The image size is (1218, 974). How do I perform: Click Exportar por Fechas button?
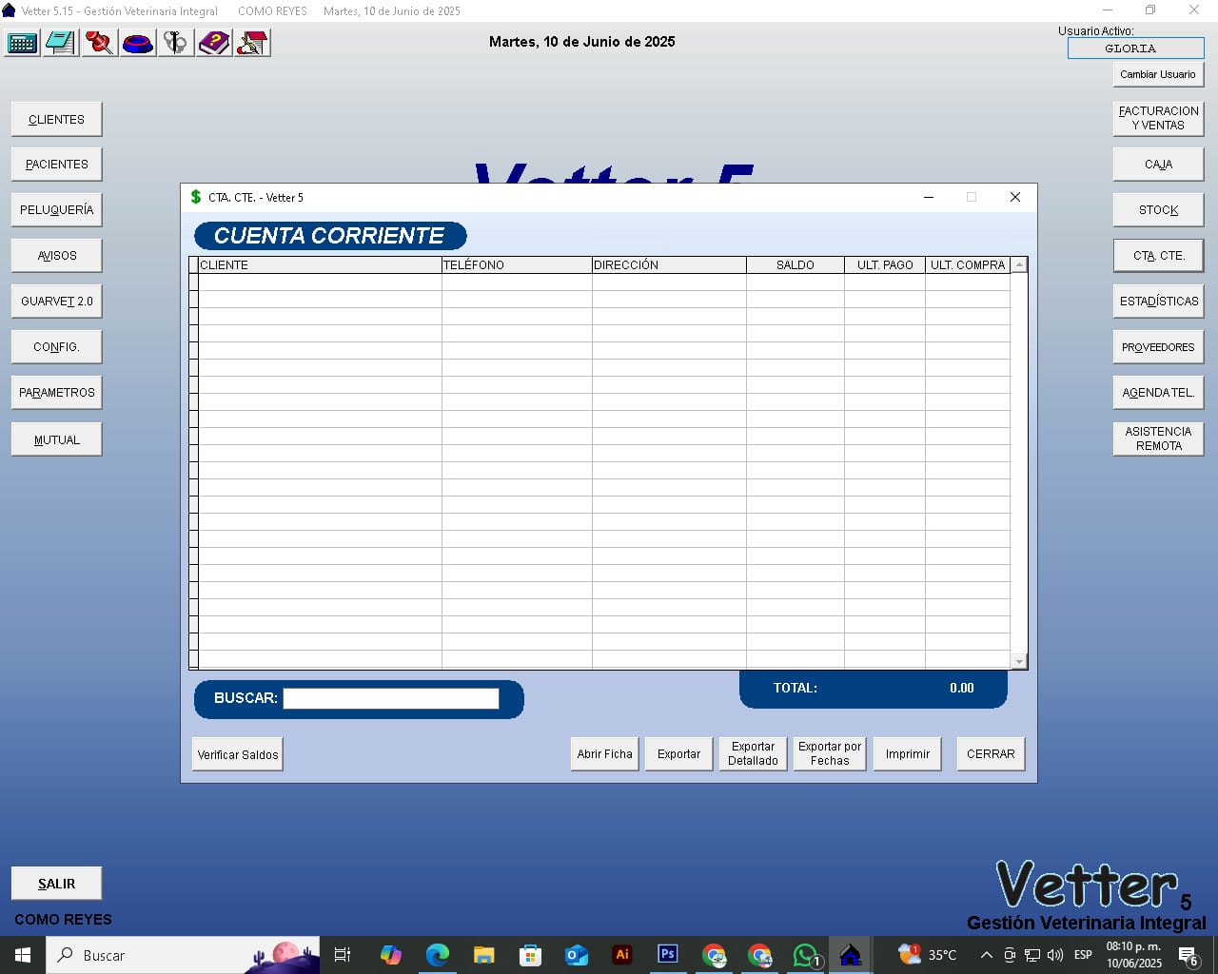tap(830, 753)
